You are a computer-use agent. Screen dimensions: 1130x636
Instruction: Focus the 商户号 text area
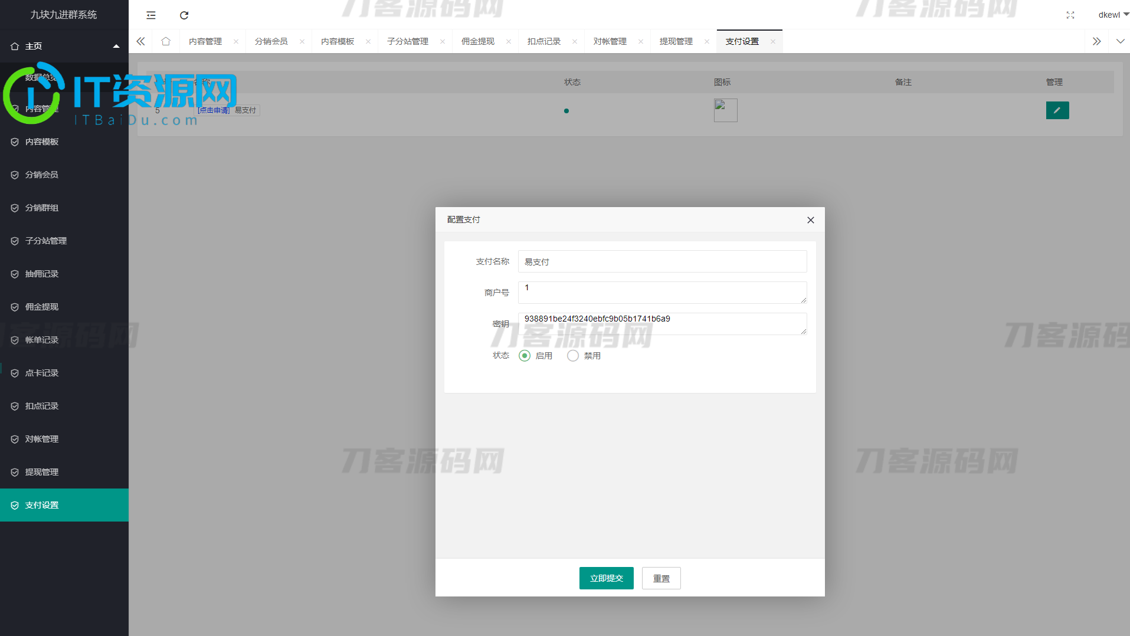662,293
